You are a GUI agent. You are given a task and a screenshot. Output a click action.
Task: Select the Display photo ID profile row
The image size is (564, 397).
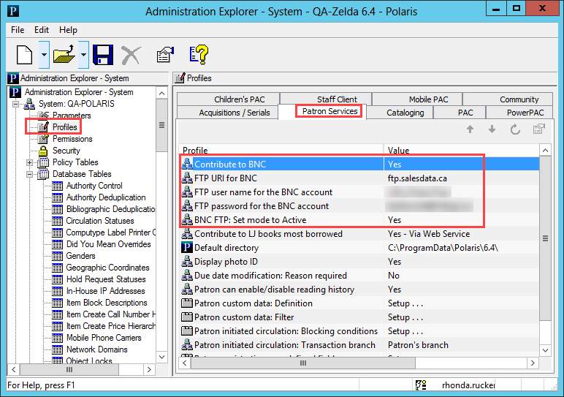pos(226,262)
